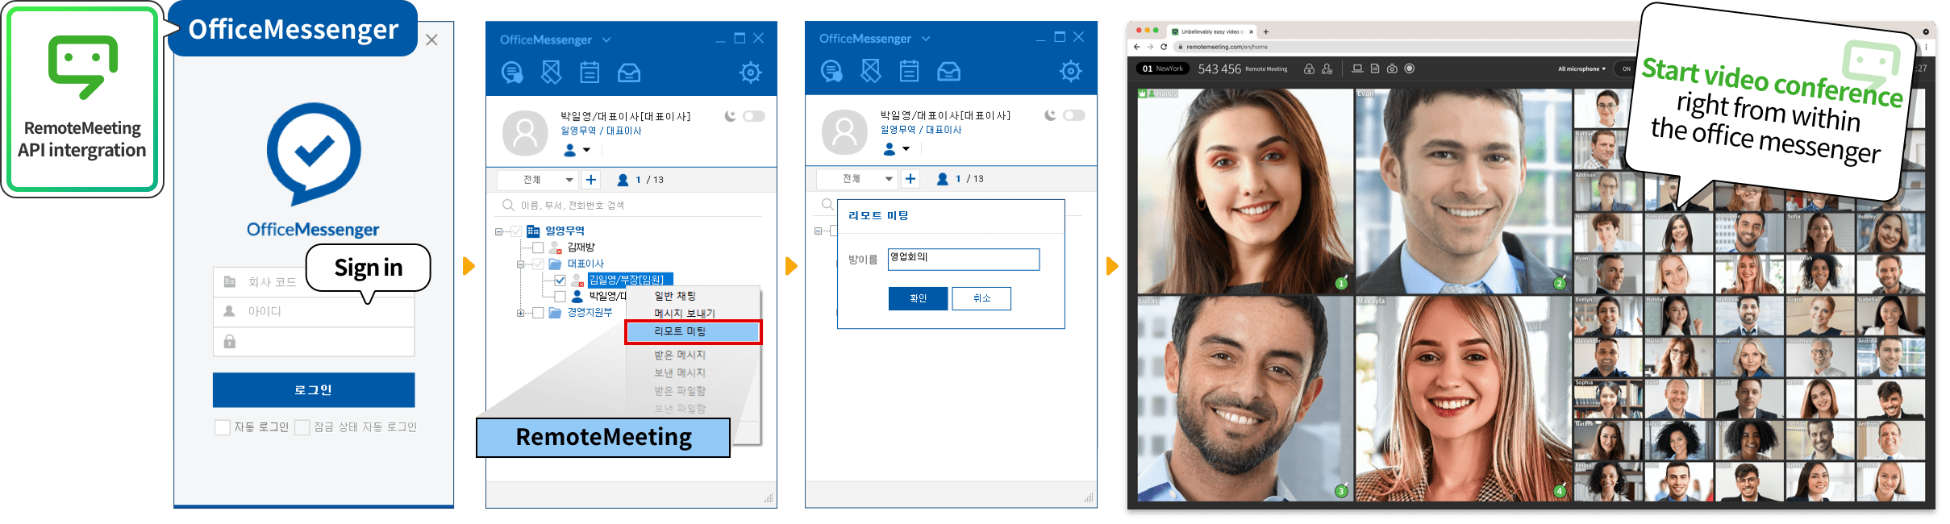Viewport: 1950px width, 524px height.
Task: Tick the checkbox next to 김재방
Action: pyautogui.click(x=538, y=247)
